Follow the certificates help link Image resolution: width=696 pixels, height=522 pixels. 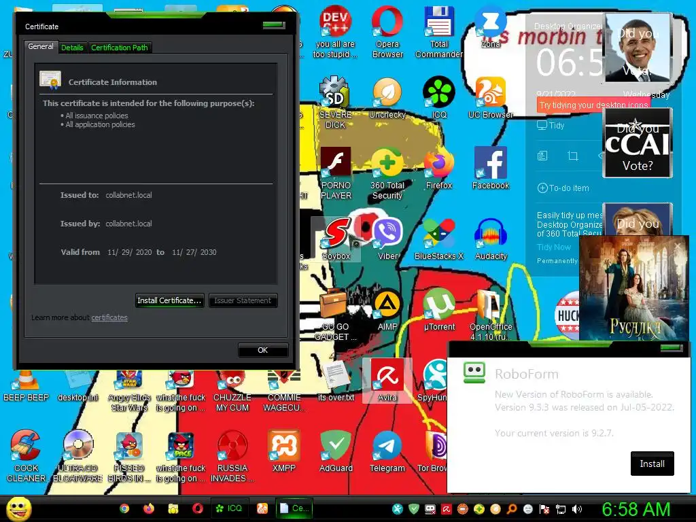coord(109,317)
